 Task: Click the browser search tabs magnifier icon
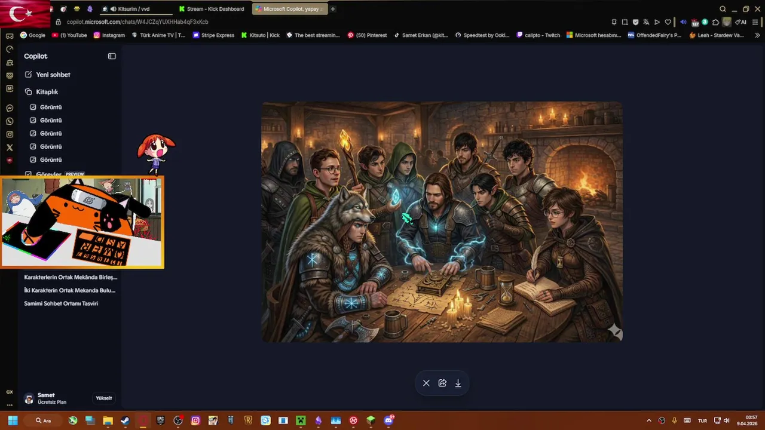(723, 9)
